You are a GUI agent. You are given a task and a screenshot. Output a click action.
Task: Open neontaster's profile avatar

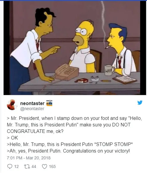click(x=12, y=105)
